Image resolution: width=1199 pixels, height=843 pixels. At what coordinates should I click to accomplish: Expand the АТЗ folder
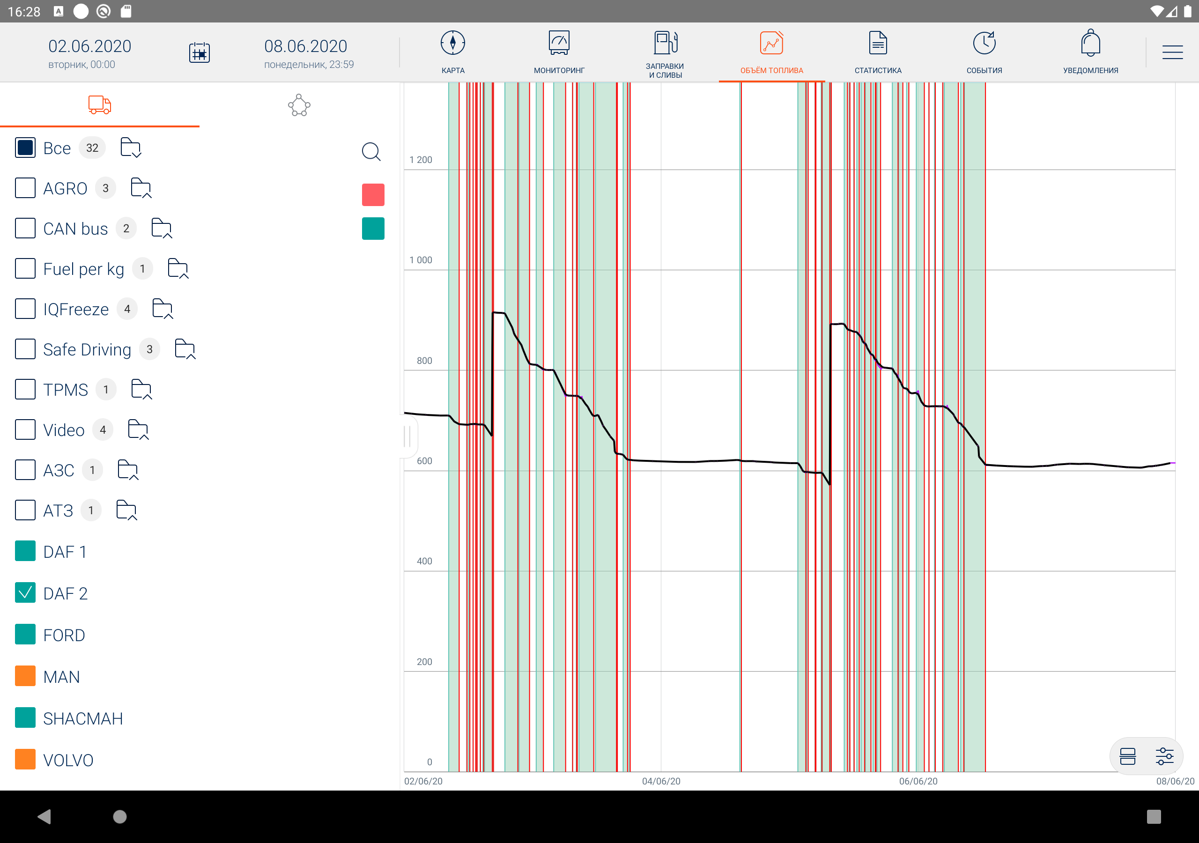click(x=126, y=510)
